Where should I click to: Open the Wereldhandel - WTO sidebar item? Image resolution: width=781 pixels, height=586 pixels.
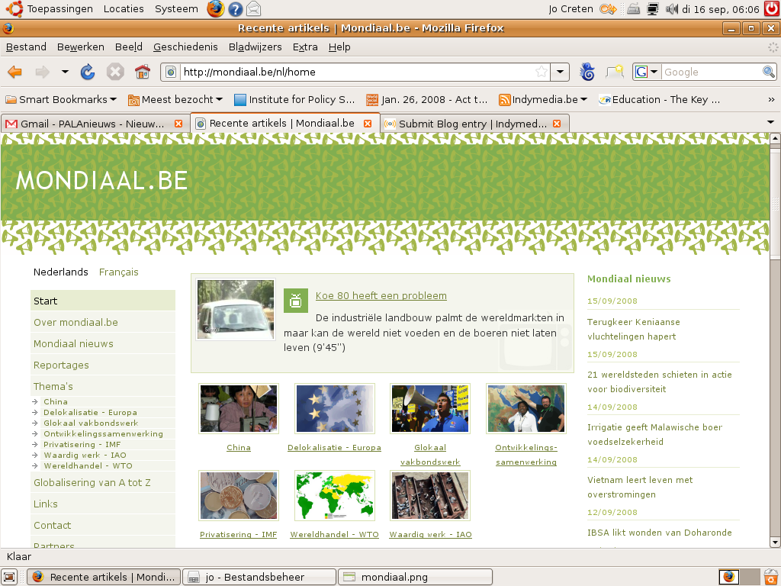88,466
